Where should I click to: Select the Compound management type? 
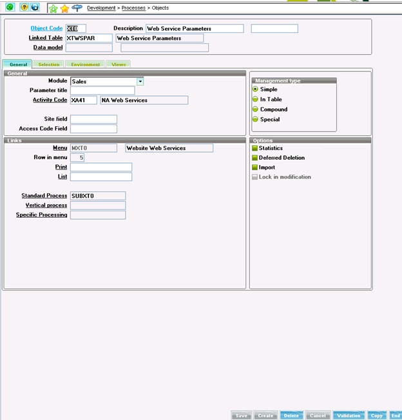[255, 110]
